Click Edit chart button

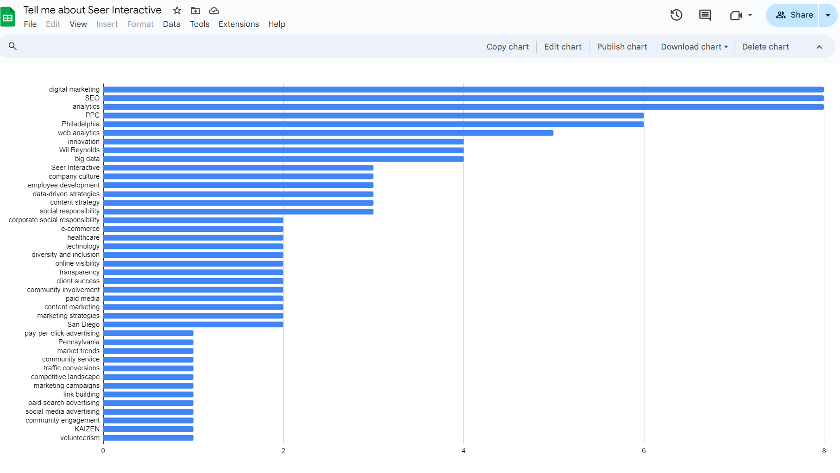click(x=563, y=47)
